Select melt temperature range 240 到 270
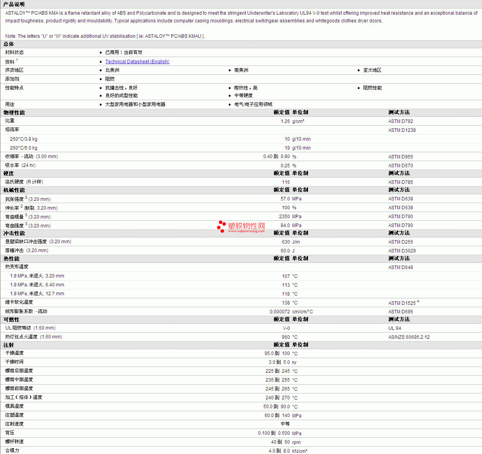Image resolution: width=482 pixels, height=454 pixels. click(278, 398)
